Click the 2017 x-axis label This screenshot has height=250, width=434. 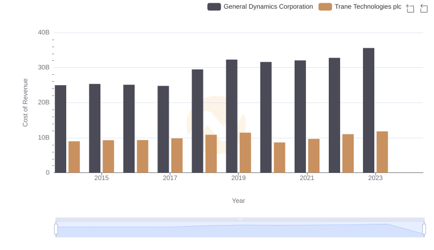170,178
